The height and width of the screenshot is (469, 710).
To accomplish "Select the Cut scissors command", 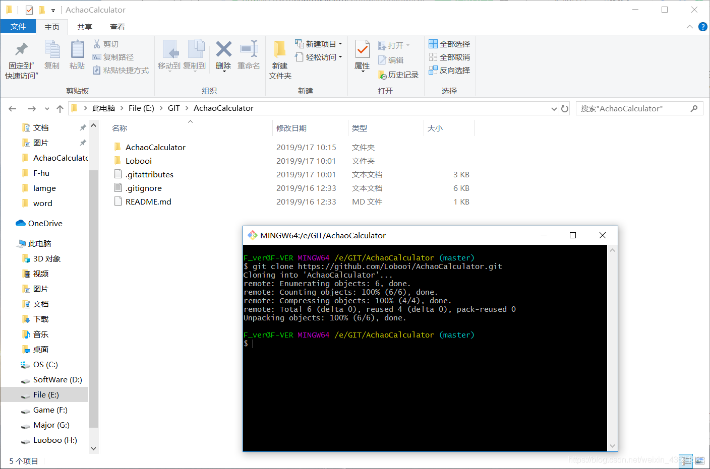I will 106,44.
